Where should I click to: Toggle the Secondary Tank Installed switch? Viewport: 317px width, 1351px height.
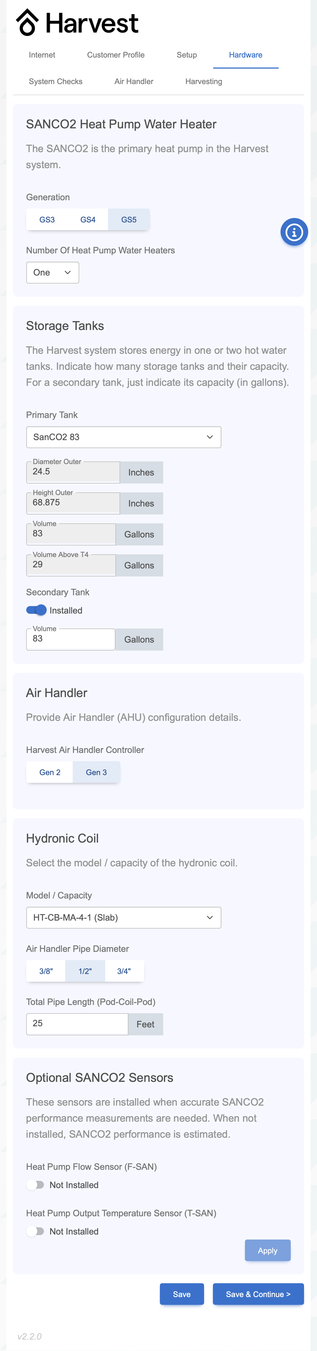click(36, 610)
